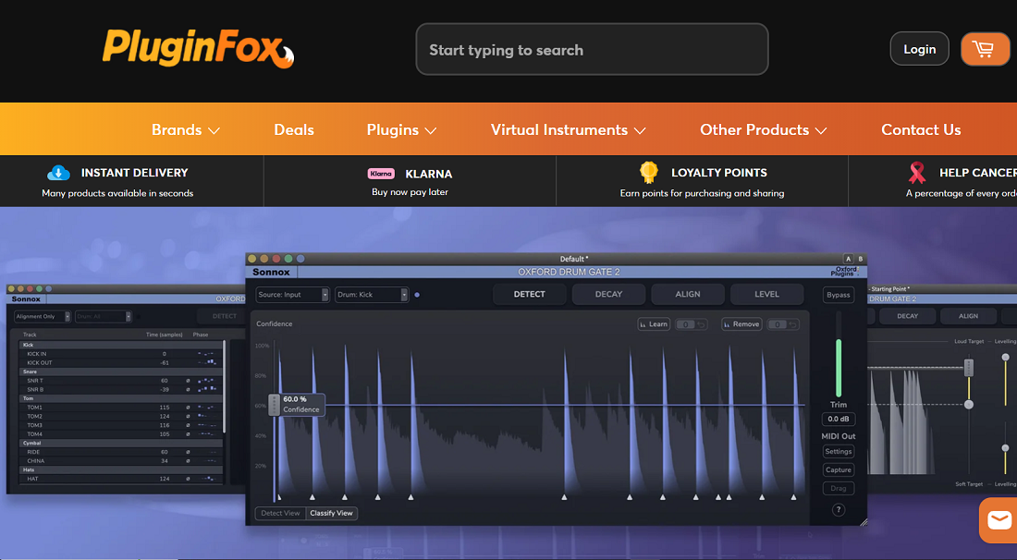Click the 60.0% Confidence threshold slider handle
Viewport: 1017px width, 560px height.
[x=274, y=405]
